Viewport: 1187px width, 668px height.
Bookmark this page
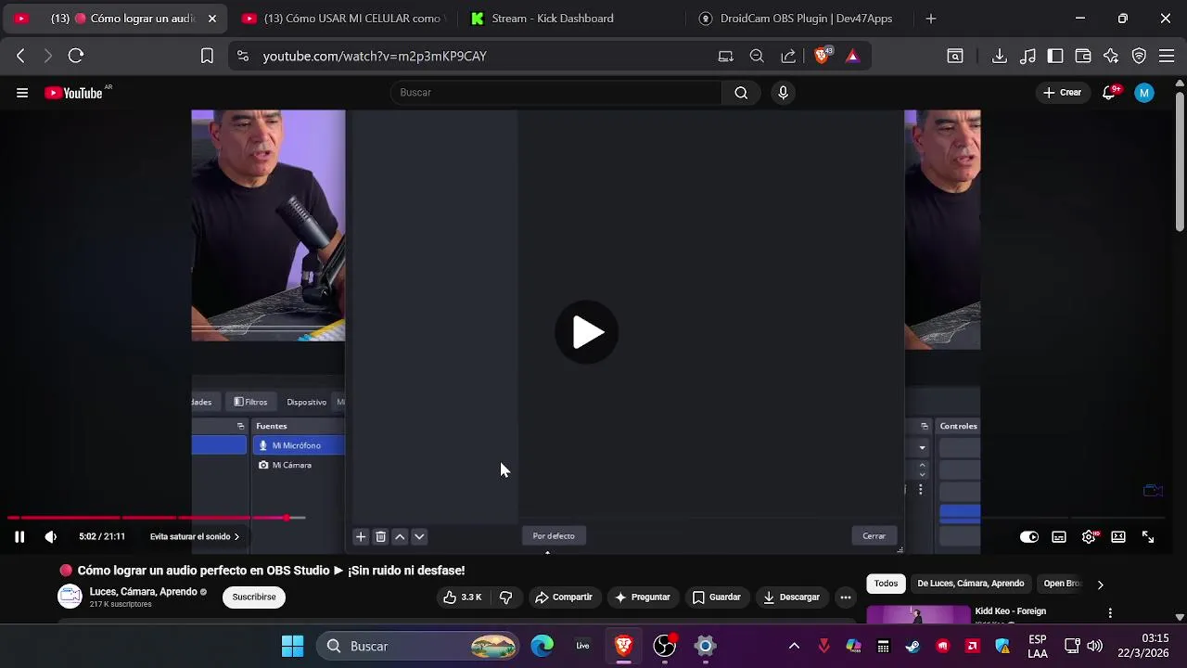(x=207, y=56)
